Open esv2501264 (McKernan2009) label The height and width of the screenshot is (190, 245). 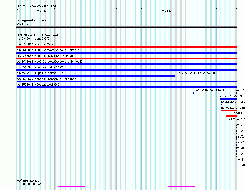pos(199,73)
